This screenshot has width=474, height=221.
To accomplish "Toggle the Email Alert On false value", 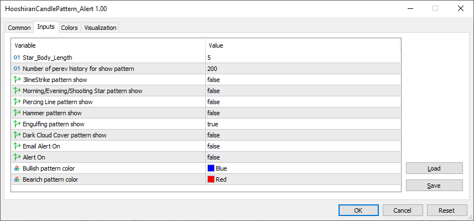I will click(x=303, y=146).
